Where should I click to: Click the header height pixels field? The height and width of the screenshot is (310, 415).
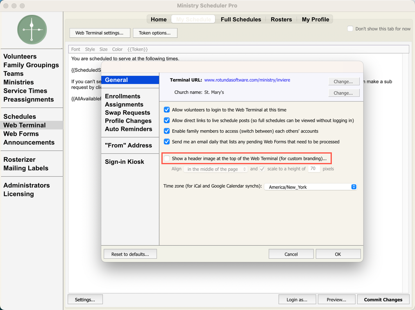(x=314, y=169)
